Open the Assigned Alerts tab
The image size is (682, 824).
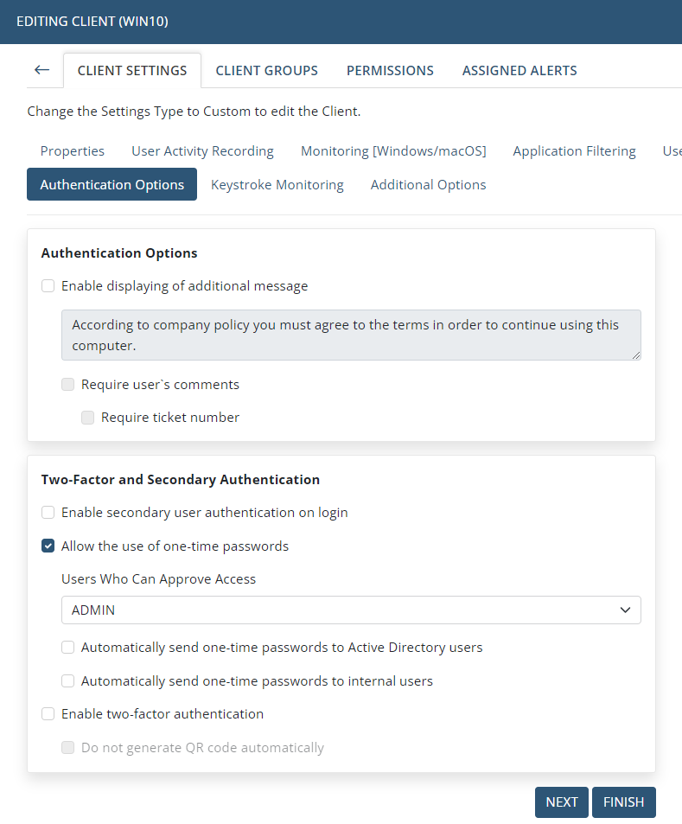(519, 71)
